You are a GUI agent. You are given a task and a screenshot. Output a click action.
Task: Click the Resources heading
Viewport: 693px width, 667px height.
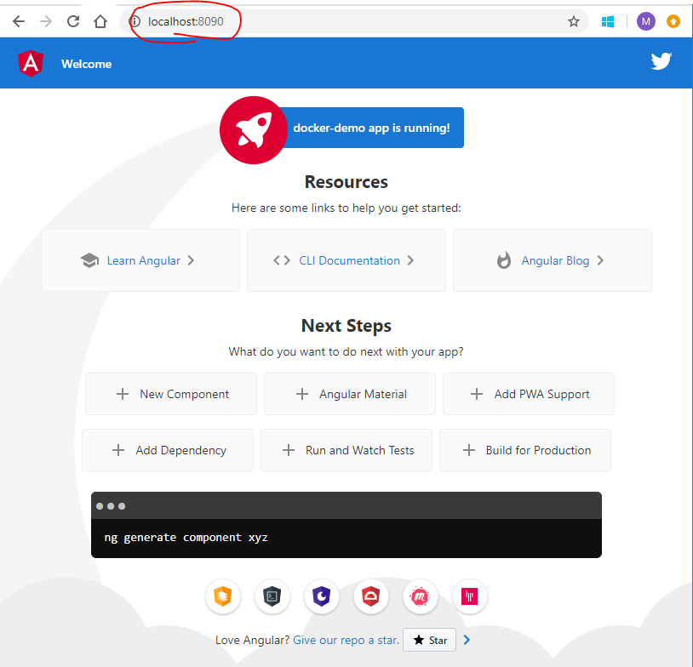click(x=346, y=182)
